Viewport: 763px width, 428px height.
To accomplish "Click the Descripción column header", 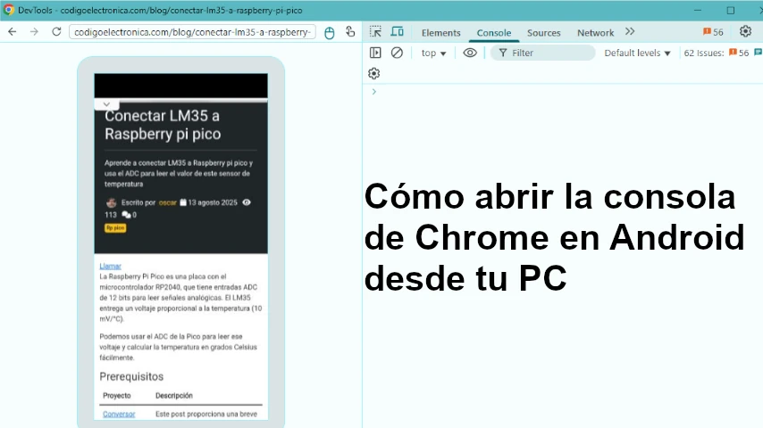I will pyautogui.click(x=173, y=395).
